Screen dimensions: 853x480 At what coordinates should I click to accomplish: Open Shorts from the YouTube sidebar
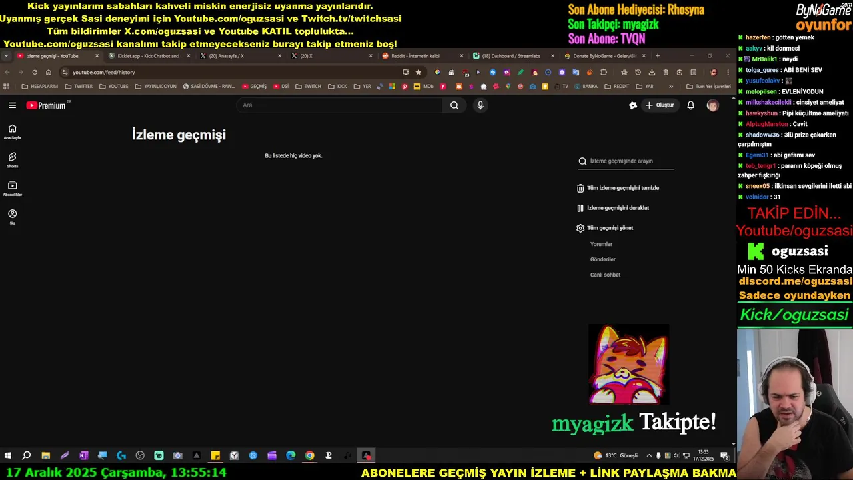(12, 160)
